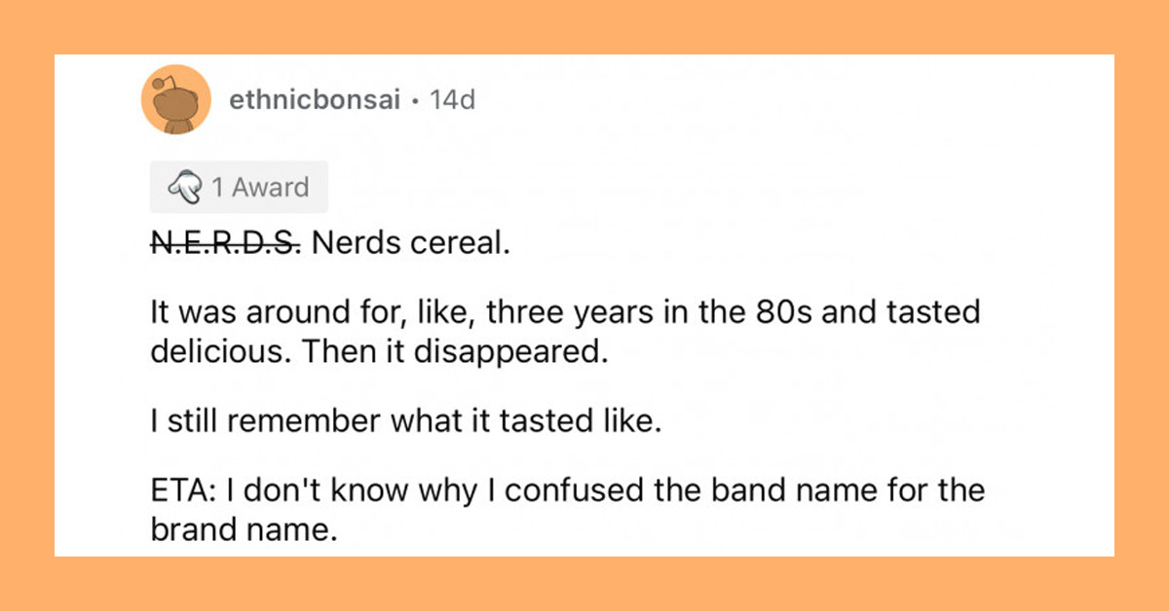Click the paragraph starting with It was around

tap(565, 331)
